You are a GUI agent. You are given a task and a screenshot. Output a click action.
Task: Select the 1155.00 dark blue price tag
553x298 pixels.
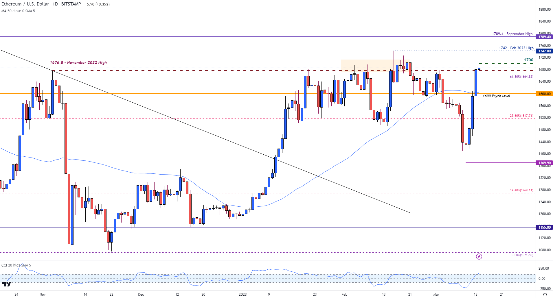544,227
